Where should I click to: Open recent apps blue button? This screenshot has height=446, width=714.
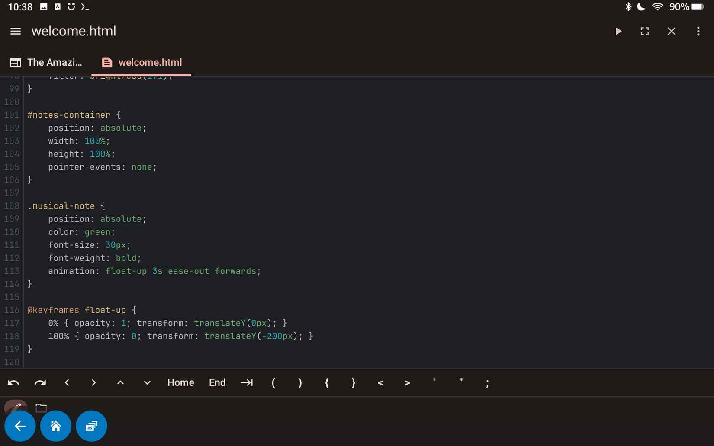pos(91,426)
